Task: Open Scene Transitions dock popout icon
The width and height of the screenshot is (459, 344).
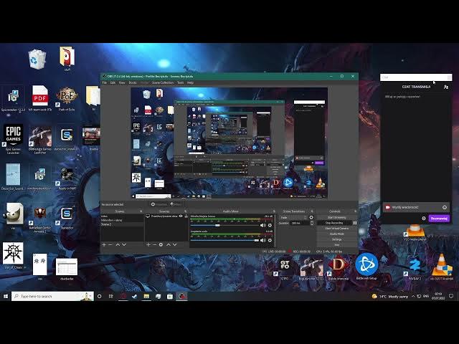Action: point(312,211)
